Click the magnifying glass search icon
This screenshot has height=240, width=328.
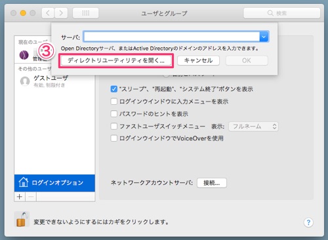click(270, 13)
